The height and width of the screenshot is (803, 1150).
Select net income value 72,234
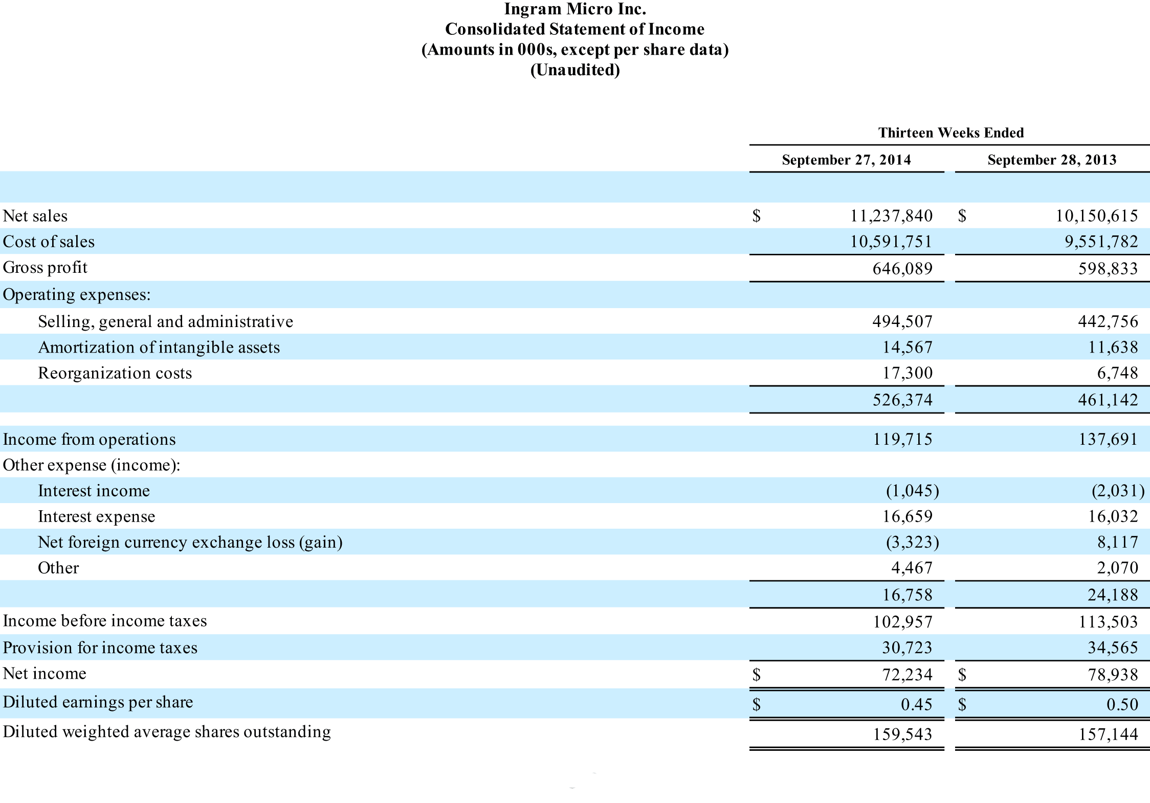click(x=908, y=675)
